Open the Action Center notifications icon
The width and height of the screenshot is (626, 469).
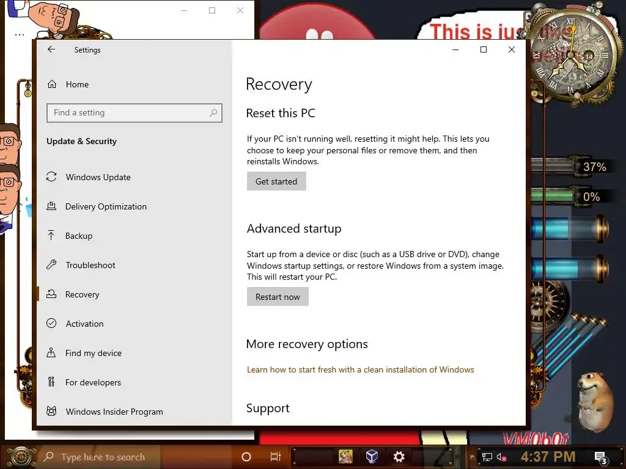tap(600, 457)
